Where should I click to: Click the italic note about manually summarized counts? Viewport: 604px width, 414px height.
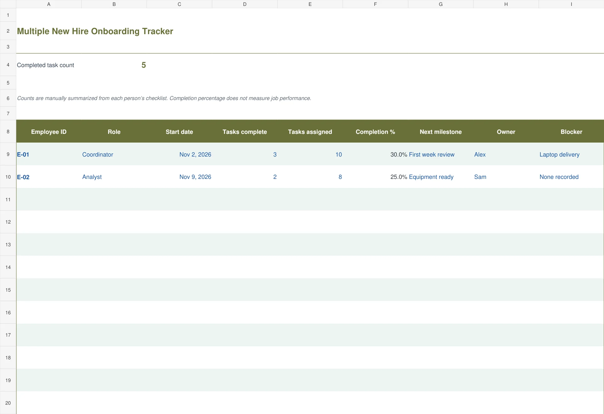coord(164,98)
